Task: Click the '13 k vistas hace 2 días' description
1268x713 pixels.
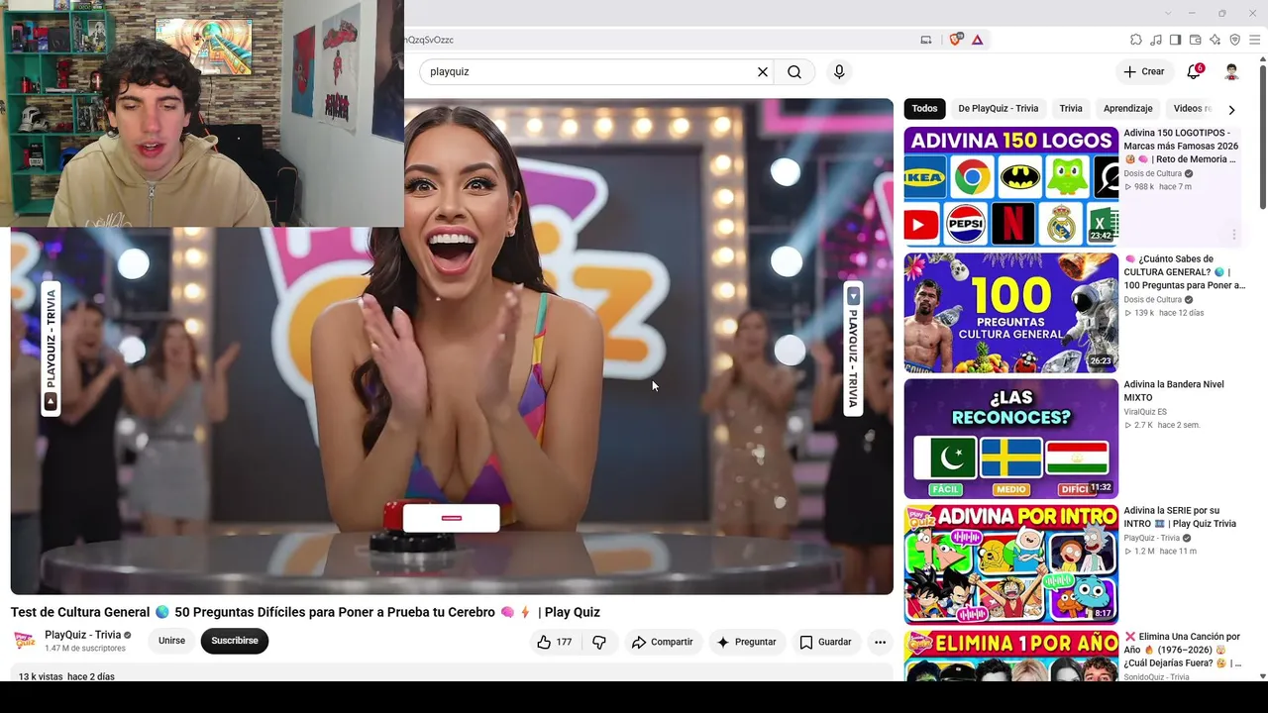Action: [66, 677]
